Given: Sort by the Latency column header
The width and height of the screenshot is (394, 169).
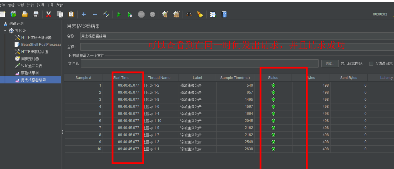Looking at the screenshot, I should point(386,78).
